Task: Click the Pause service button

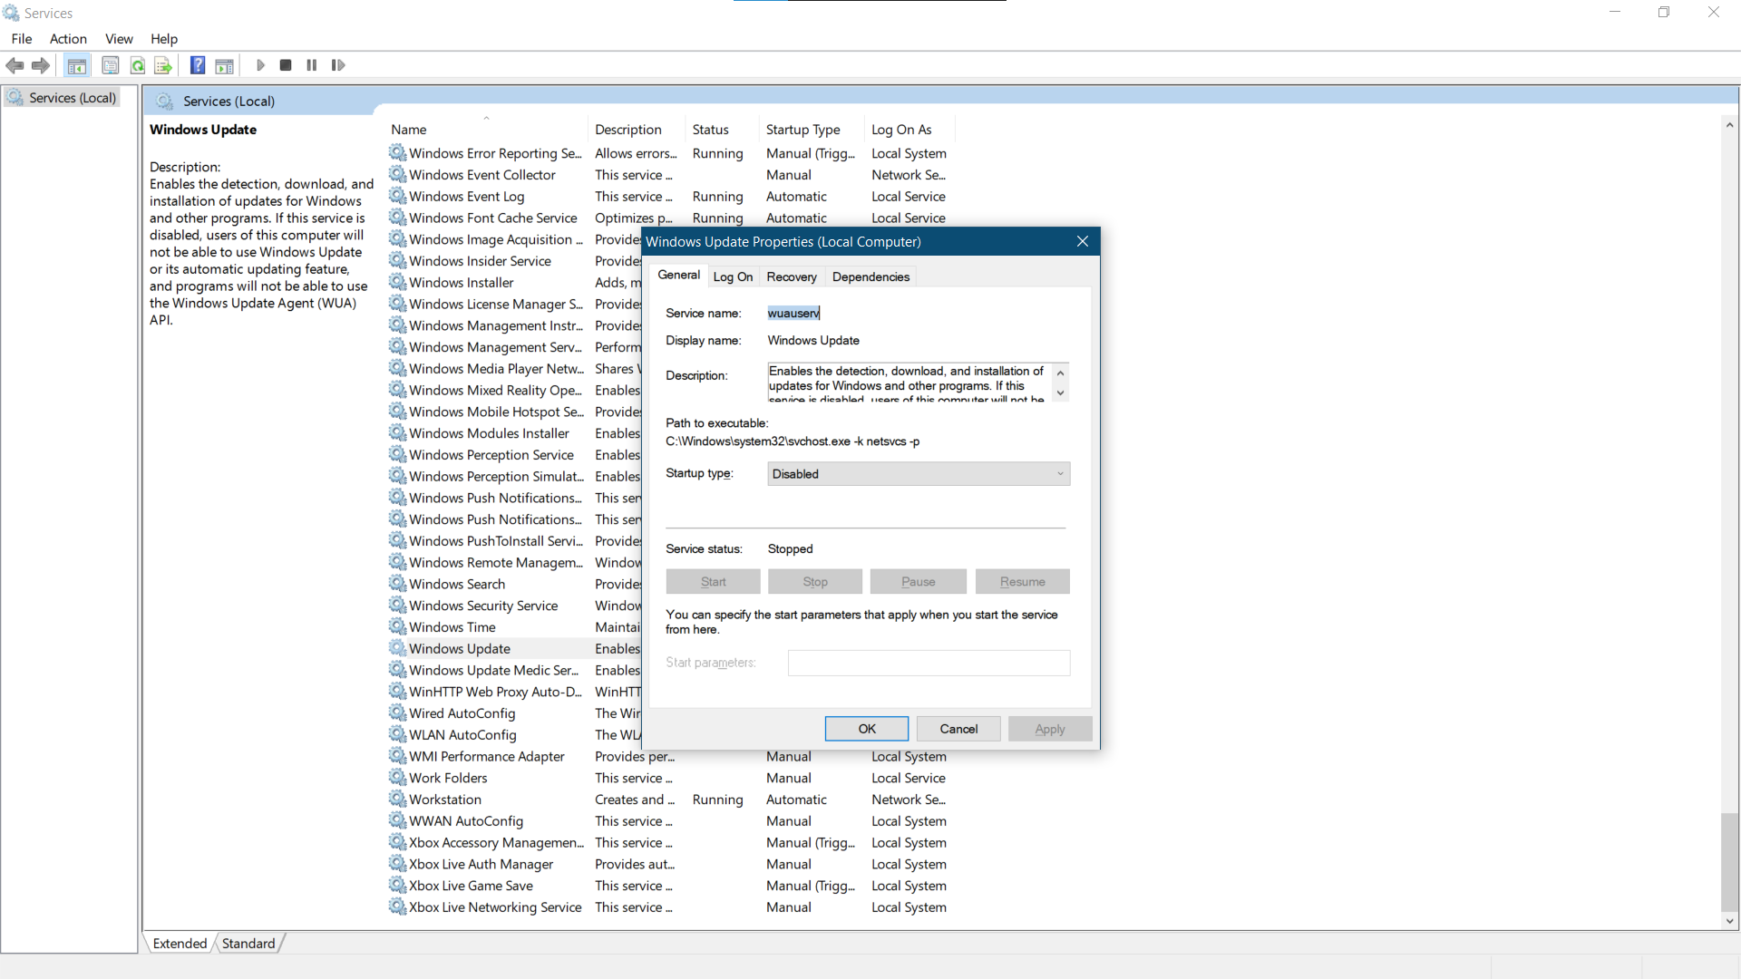Action: [918, 581]
